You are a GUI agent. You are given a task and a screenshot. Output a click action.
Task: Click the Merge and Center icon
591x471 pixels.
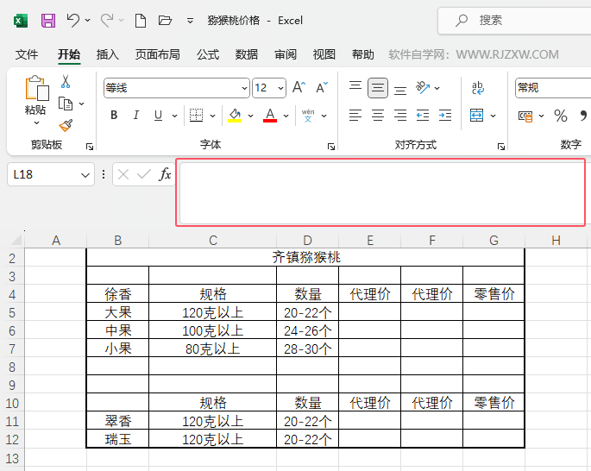coord(477,116)
